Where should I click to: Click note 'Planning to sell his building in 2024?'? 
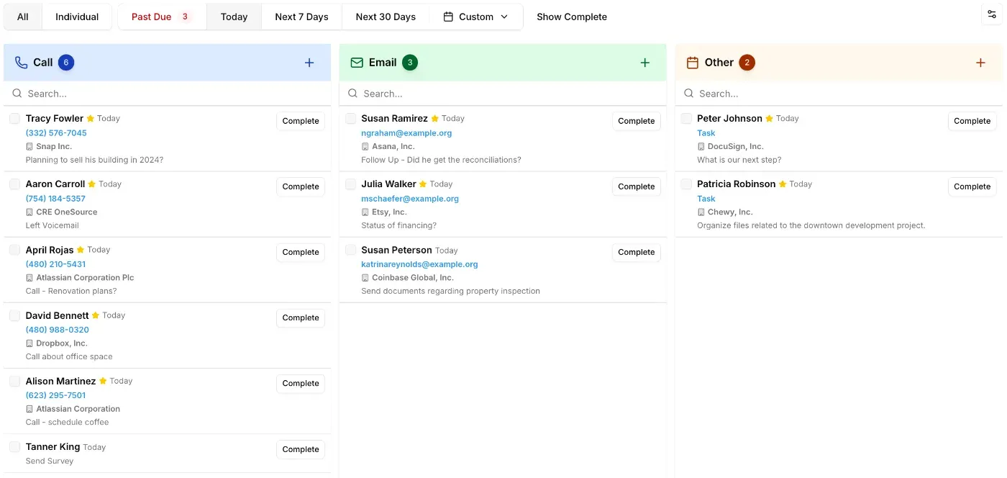tap(94, 160)
